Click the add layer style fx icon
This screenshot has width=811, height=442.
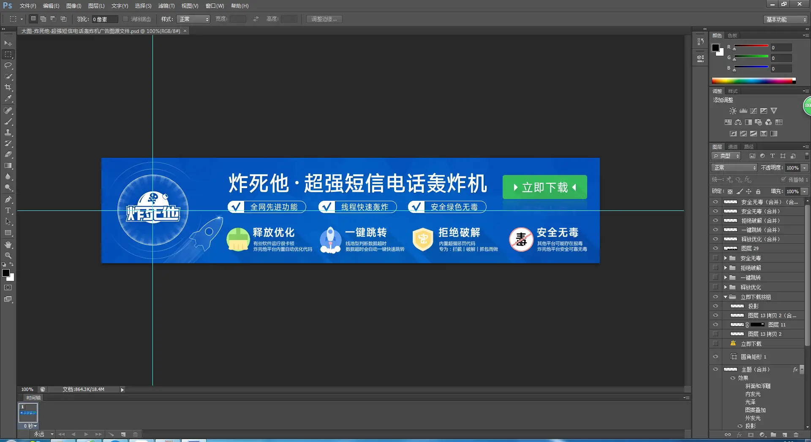pos(739,435)
